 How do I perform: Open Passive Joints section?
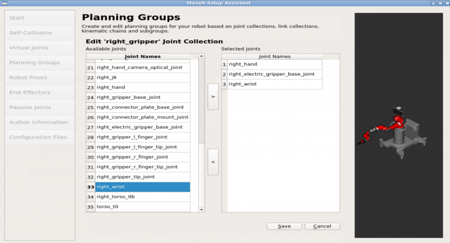tap(40, 107)
